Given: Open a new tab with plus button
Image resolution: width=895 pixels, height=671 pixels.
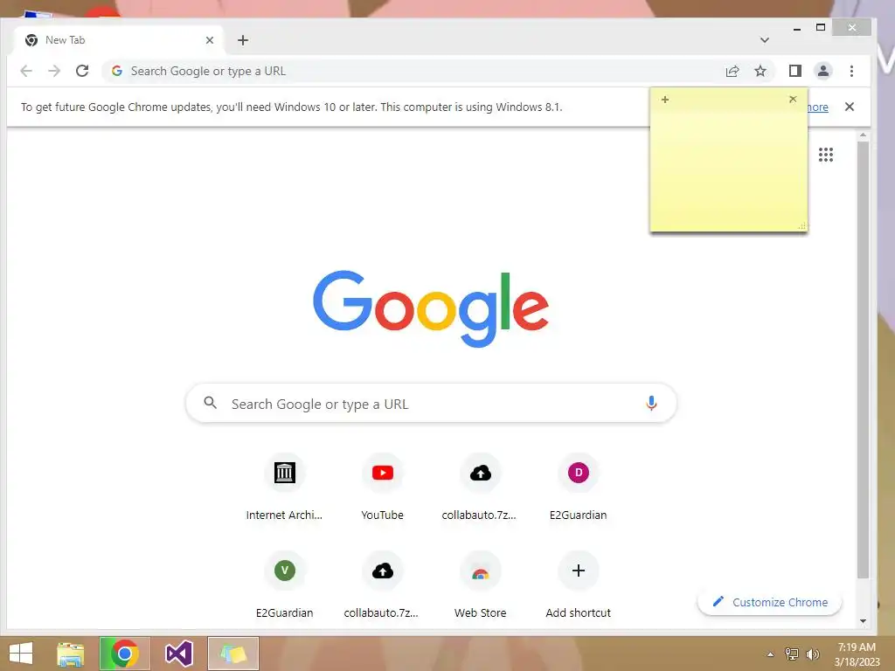Looking at the screenshot, I should click(243, 40).
